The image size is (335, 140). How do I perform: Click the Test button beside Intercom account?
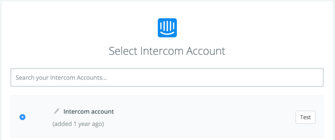pyautogui.click(x=305, y=117)
